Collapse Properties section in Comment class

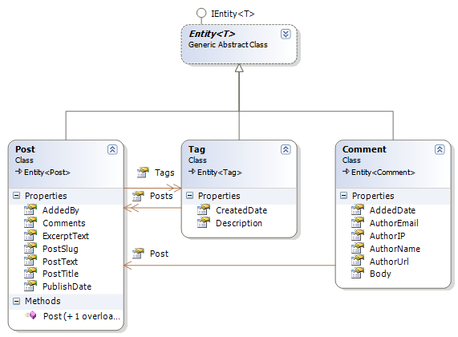click(344, 196)
